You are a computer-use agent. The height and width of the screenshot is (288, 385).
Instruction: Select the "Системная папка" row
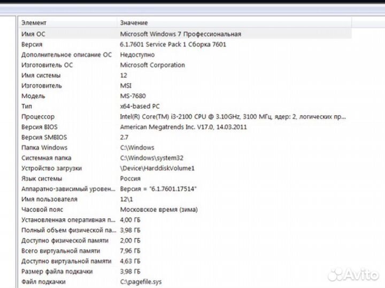click(185, 158)
